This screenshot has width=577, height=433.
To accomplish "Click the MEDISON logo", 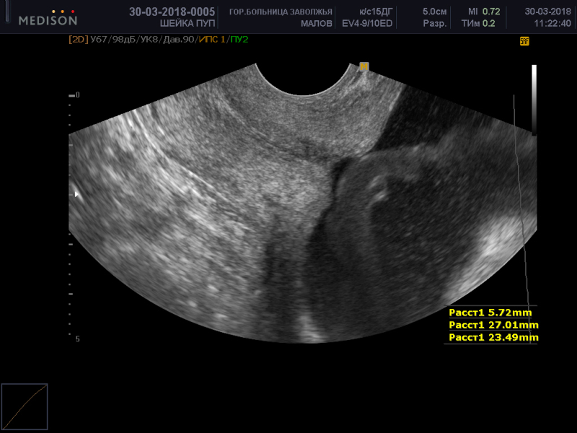I will 48,17.
